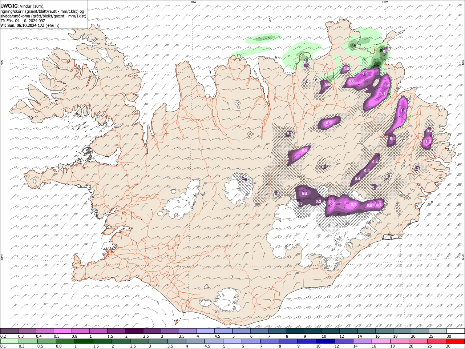This screenshot has width=465, height=349.
Task: Click the 1.0 precipitation value on the map
Action: click(x=352, y=82)
